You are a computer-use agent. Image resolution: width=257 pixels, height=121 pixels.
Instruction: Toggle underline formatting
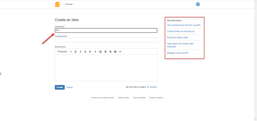(85, 52)
